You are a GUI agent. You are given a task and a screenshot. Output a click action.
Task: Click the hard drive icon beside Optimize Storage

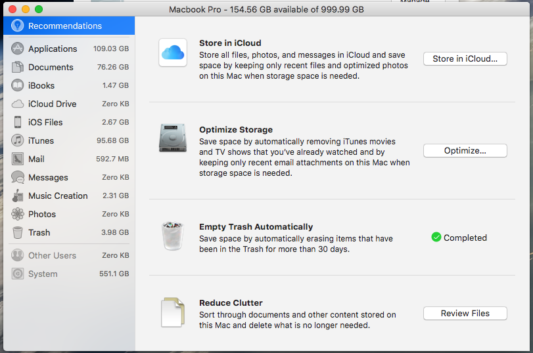[173, 138]
